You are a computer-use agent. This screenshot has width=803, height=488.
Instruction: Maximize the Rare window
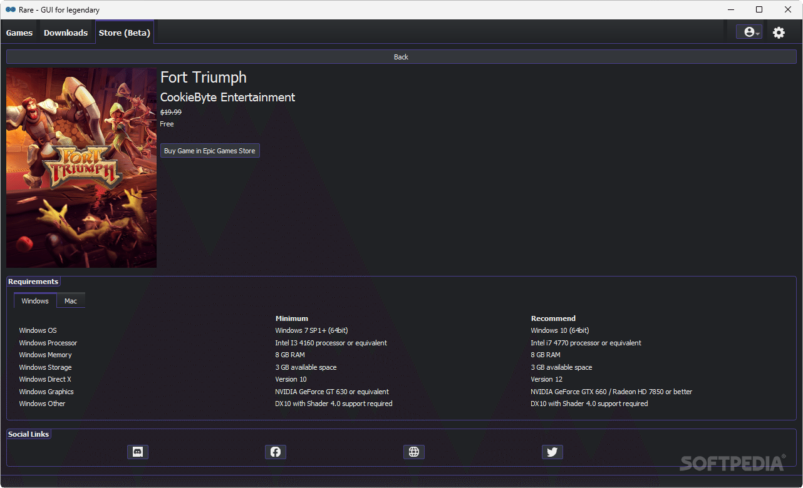click(x=759, y=9)
